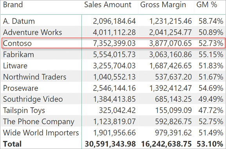The height and width of the screenshot is (149, 226).
Task: Click GM % value 51.49%
Action: click(211, 133)
